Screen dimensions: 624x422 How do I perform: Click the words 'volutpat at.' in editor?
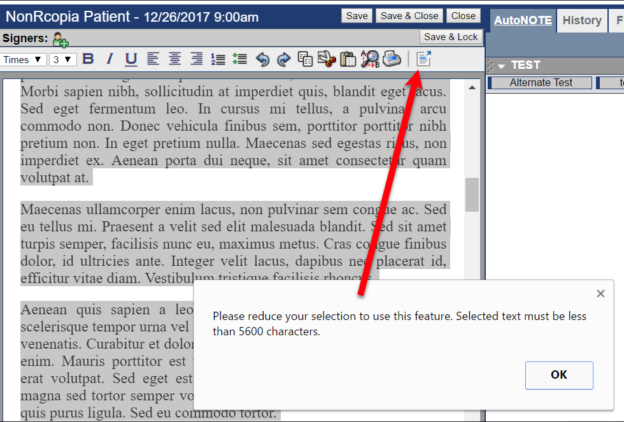pyautogui.click(x=55, y=178)
